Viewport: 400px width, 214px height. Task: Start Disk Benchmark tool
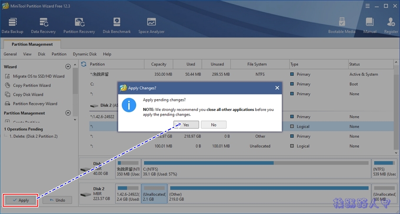117,26
